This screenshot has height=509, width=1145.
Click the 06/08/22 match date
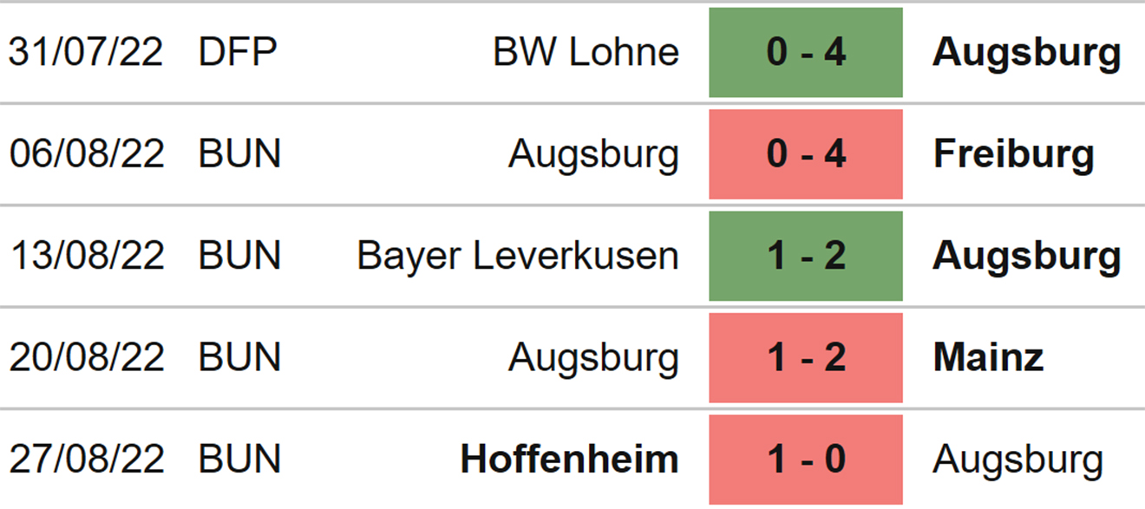point(86,154)
